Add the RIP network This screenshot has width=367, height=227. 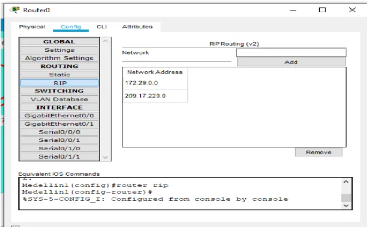tap(291, 62)
